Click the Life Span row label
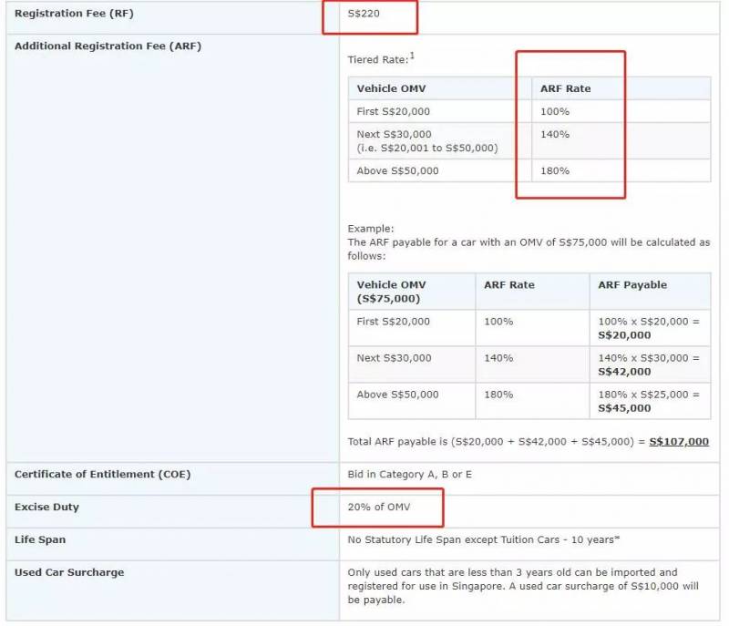 click(x=40, y=539)
